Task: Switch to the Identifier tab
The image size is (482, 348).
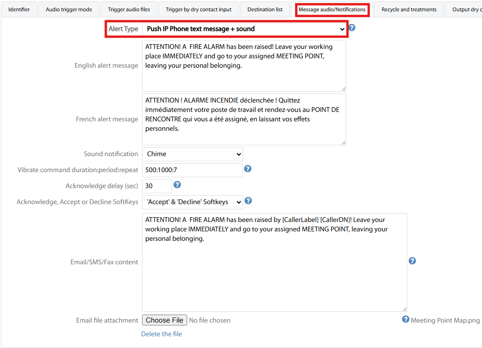Action: (x=19, y=9)
